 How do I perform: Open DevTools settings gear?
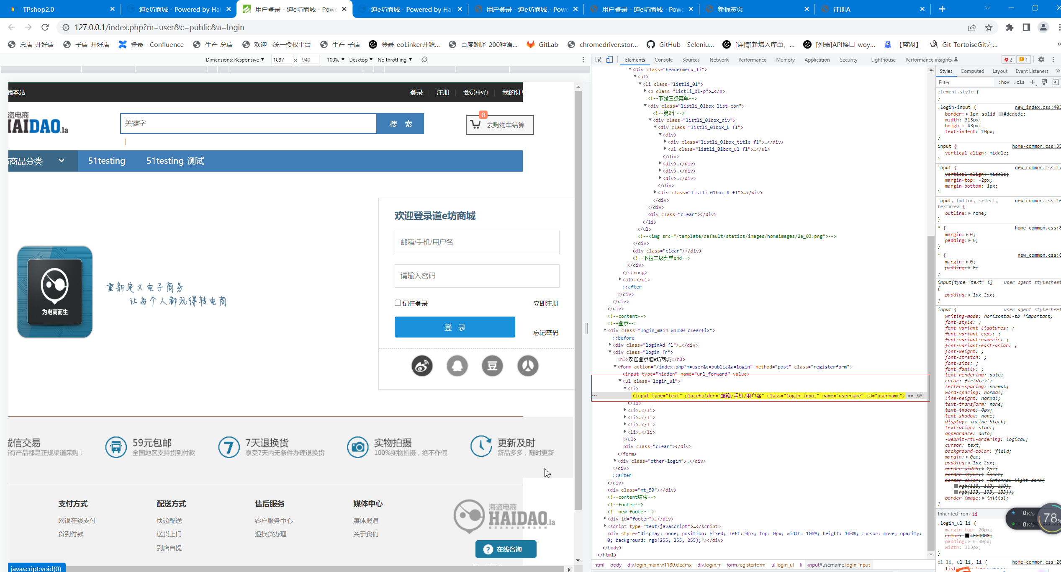(x=1041, y=59)
